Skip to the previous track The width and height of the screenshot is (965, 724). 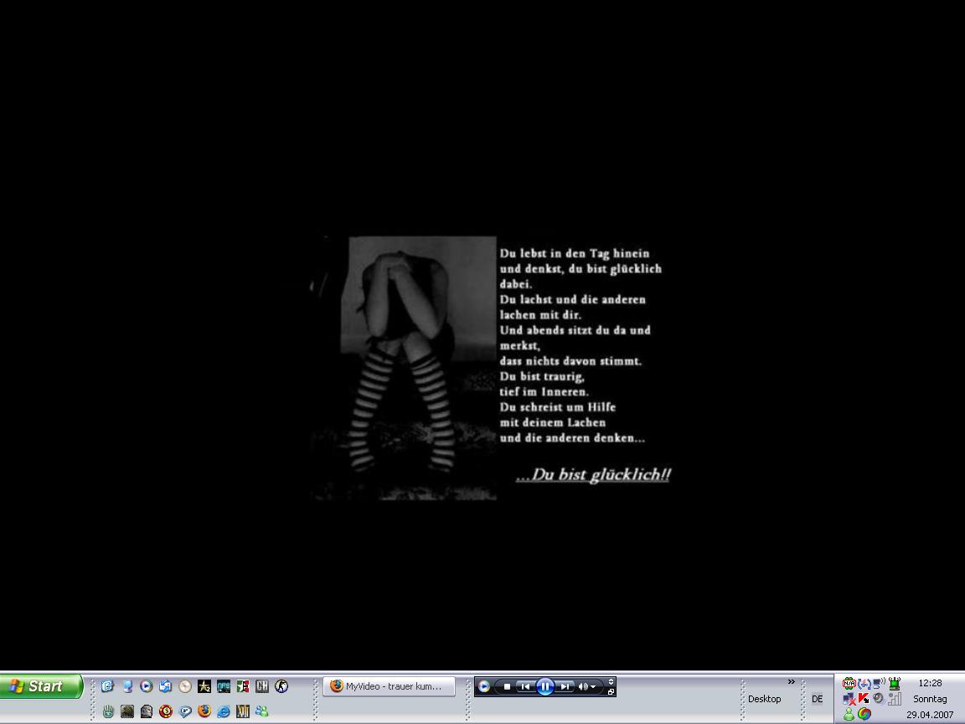(525, 686)
